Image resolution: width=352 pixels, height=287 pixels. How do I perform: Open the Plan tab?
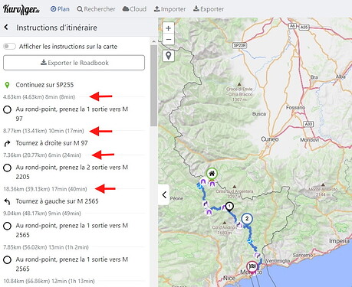pos(60,9)
